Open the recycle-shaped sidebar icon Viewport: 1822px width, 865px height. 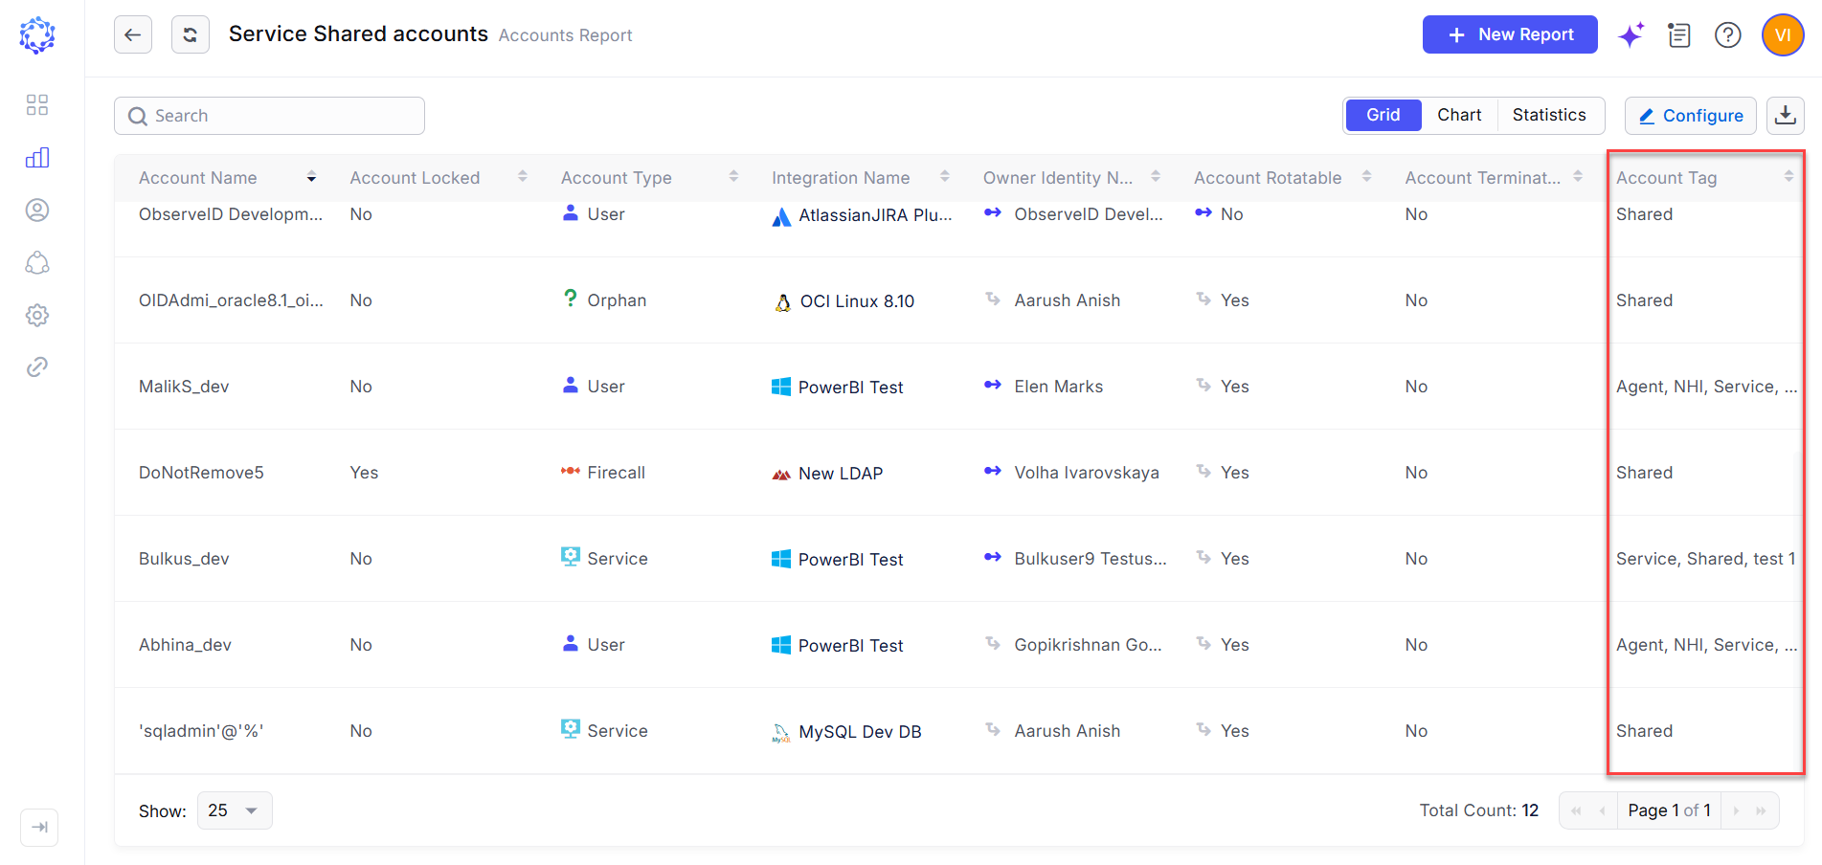pos(37,263)
